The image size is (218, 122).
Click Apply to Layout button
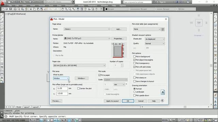112,101
